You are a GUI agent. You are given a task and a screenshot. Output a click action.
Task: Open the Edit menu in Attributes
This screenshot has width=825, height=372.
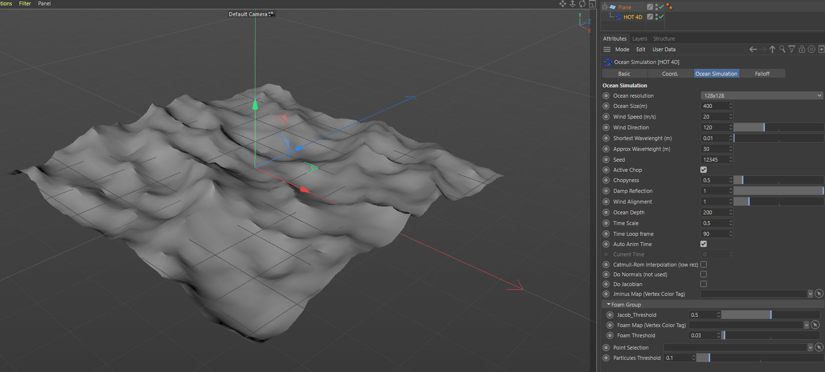[x=641, y=49]
